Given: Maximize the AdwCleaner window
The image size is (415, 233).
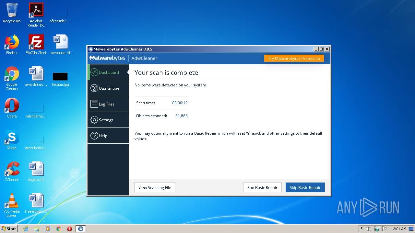Looking at the screenshot, I should [321, 49].
